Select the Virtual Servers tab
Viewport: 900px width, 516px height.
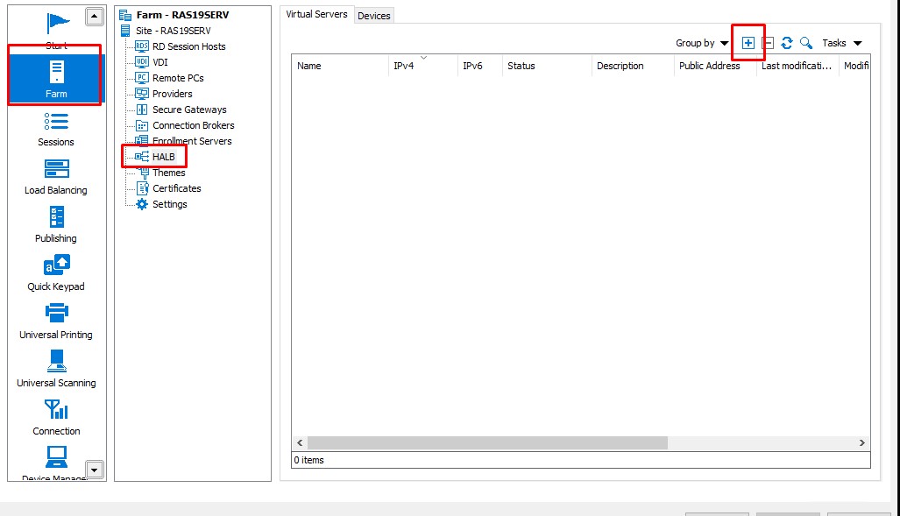click(x=316, y=14)
